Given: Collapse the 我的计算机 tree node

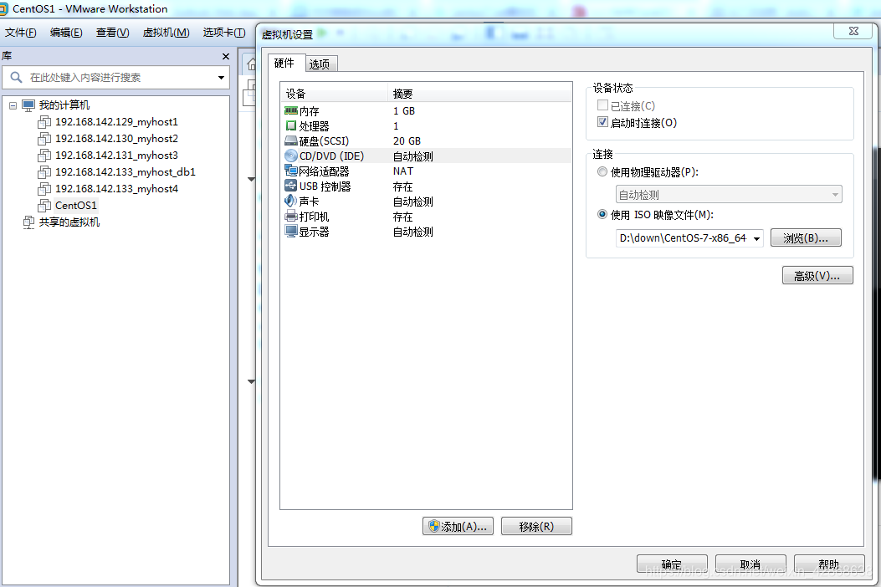Looking at the screenshot, I should click(13, 105).
